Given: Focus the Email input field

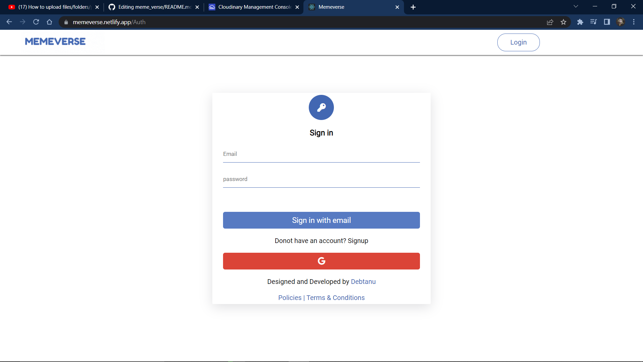Looking at the screenshot, I should 321,155.
